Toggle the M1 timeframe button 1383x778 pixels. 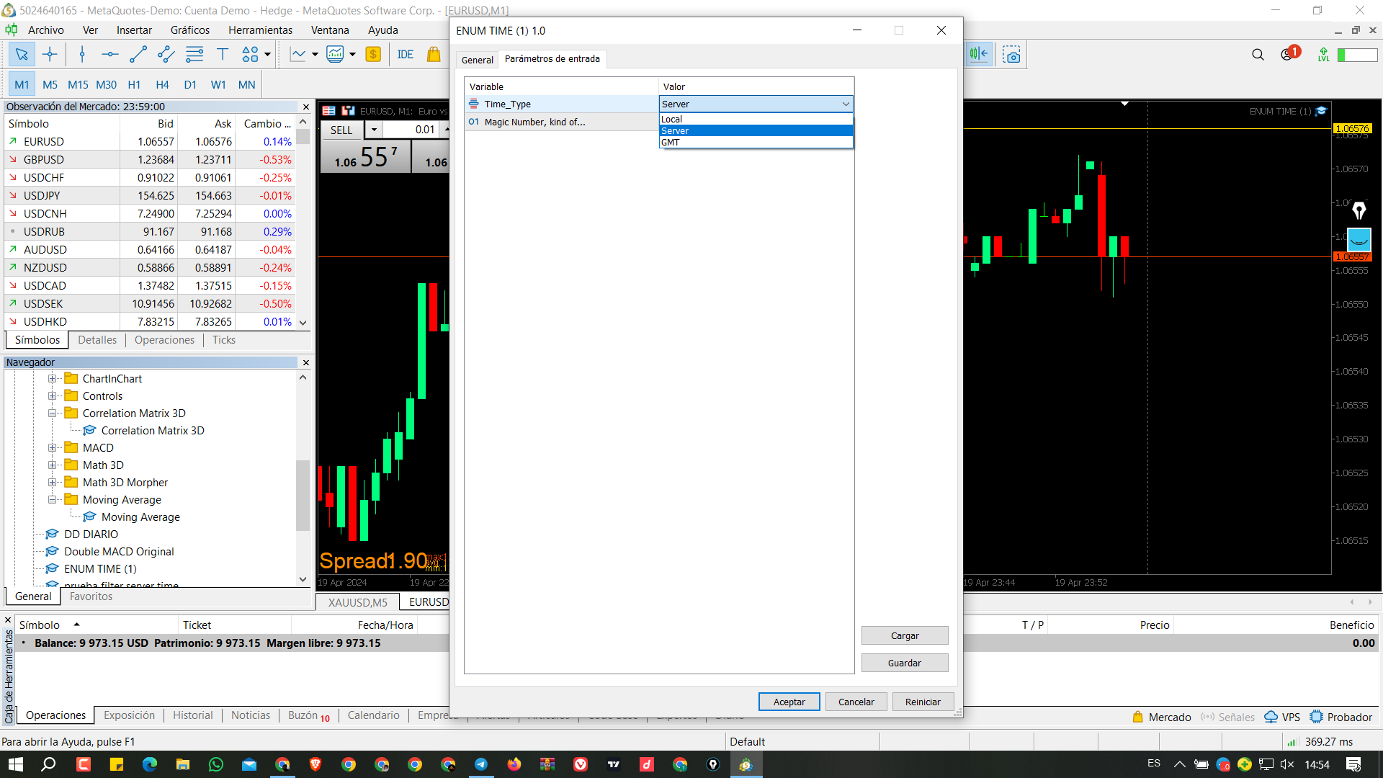click(22, 84)
